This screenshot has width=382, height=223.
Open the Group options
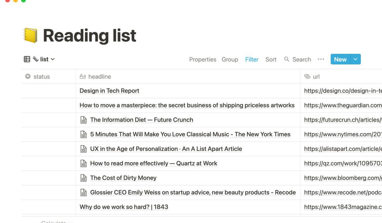pos(230,59)
